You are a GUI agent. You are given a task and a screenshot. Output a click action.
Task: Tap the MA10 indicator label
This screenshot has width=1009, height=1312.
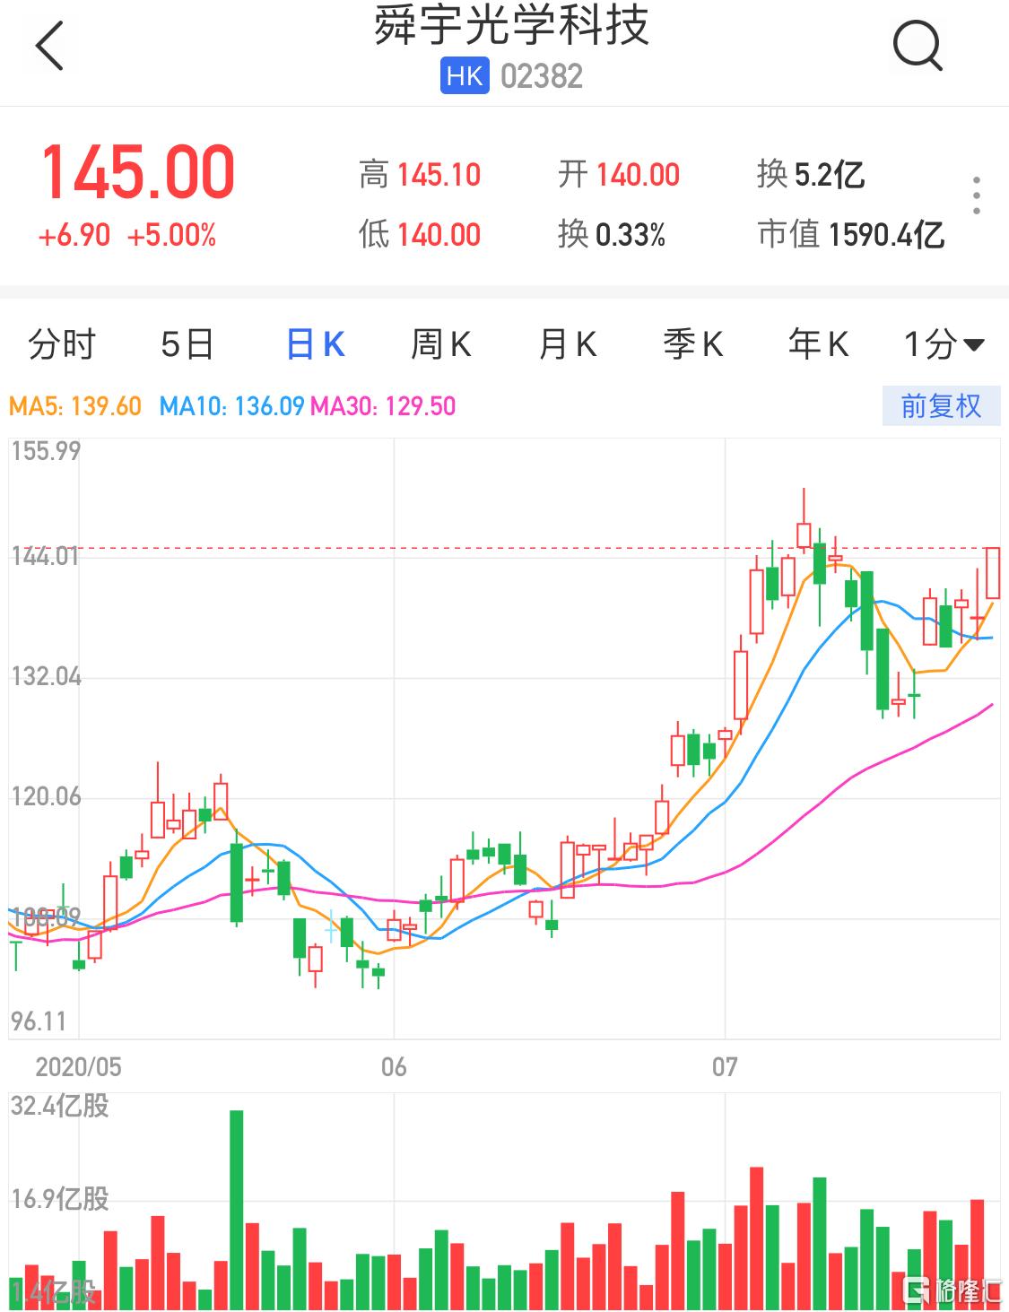click(231, 406)
